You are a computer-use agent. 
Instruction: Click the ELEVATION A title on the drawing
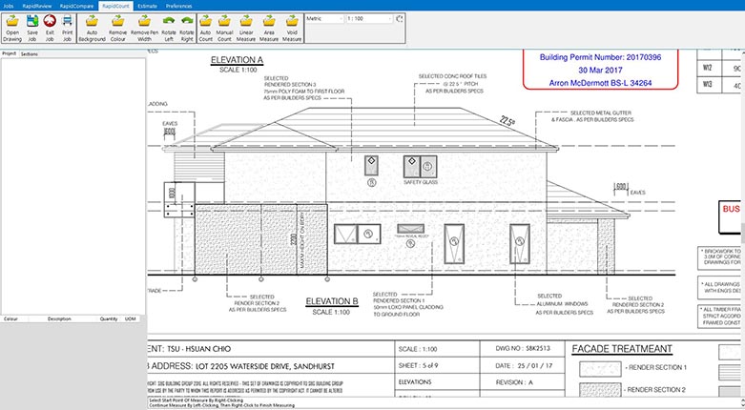coord(237,60)
